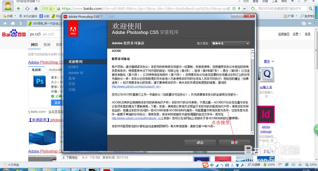Screen dimensions: 318x171
Task: Select the 新闻 tab on Baidu
Action: pyautogui.click(x=47, y=45)
